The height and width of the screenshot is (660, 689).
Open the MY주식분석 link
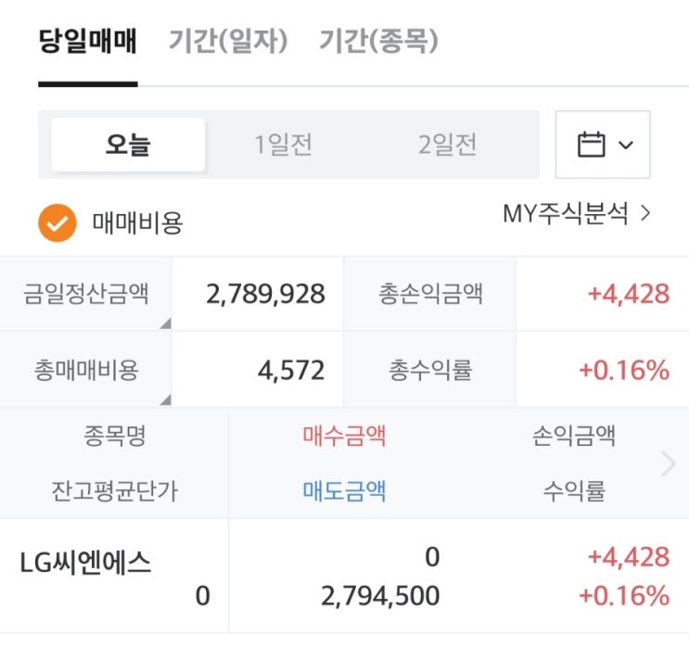coord(577,214)
